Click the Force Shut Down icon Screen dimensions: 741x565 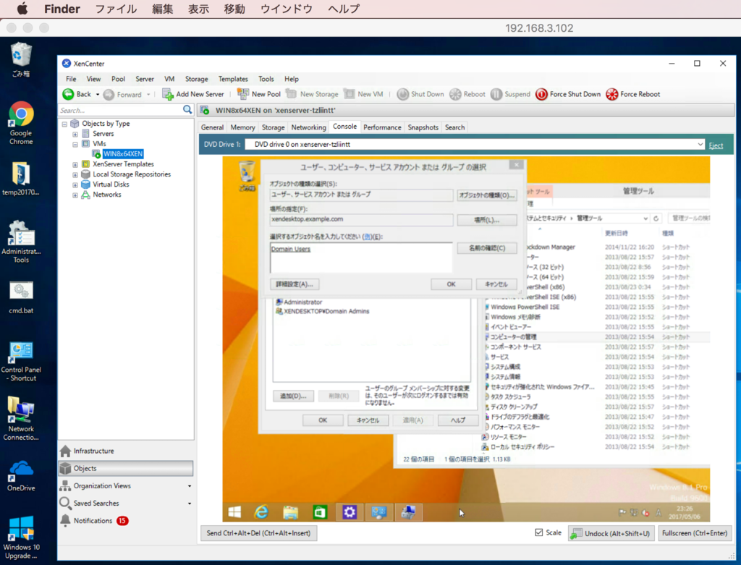click(541, 94)
